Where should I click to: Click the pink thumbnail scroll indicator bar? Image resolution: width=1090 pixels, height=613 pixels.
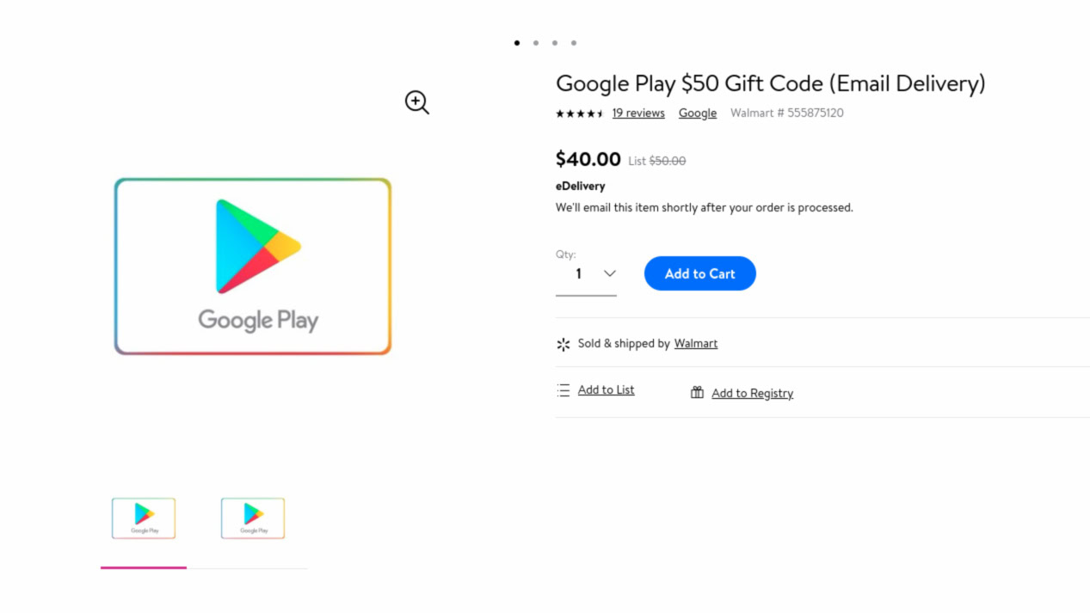144,567
